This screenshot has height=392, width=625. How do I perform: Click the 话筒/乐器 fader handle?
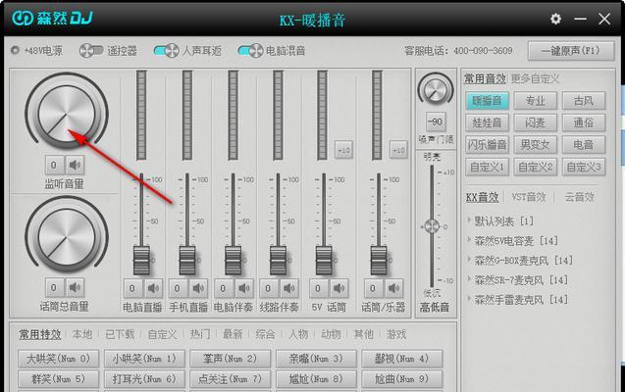(379, 261)
